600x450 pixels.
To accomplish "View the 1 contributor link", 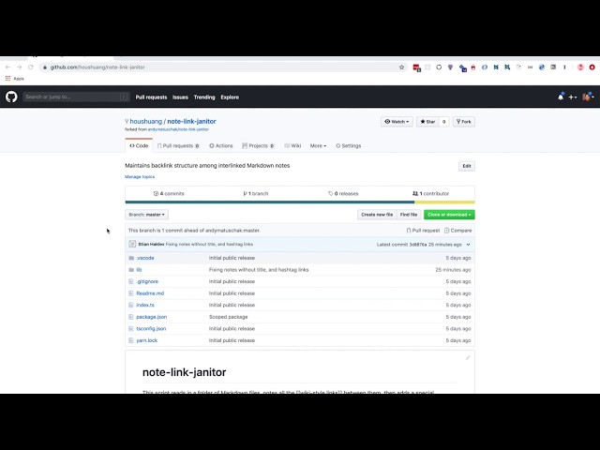I will (x=430, y=194).
